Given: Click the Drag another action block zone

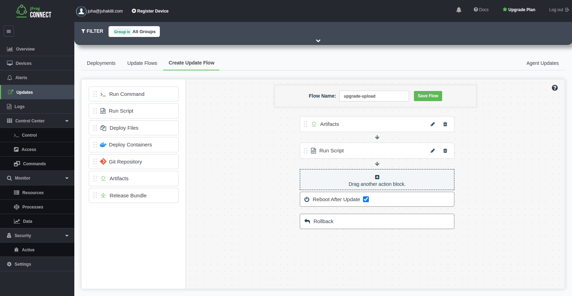Looking at the screenshot, I should click(377, 180).
